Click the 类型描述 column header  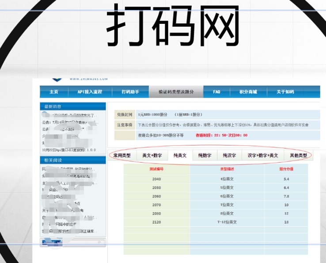pyautogui.click(x=227, y=169)
